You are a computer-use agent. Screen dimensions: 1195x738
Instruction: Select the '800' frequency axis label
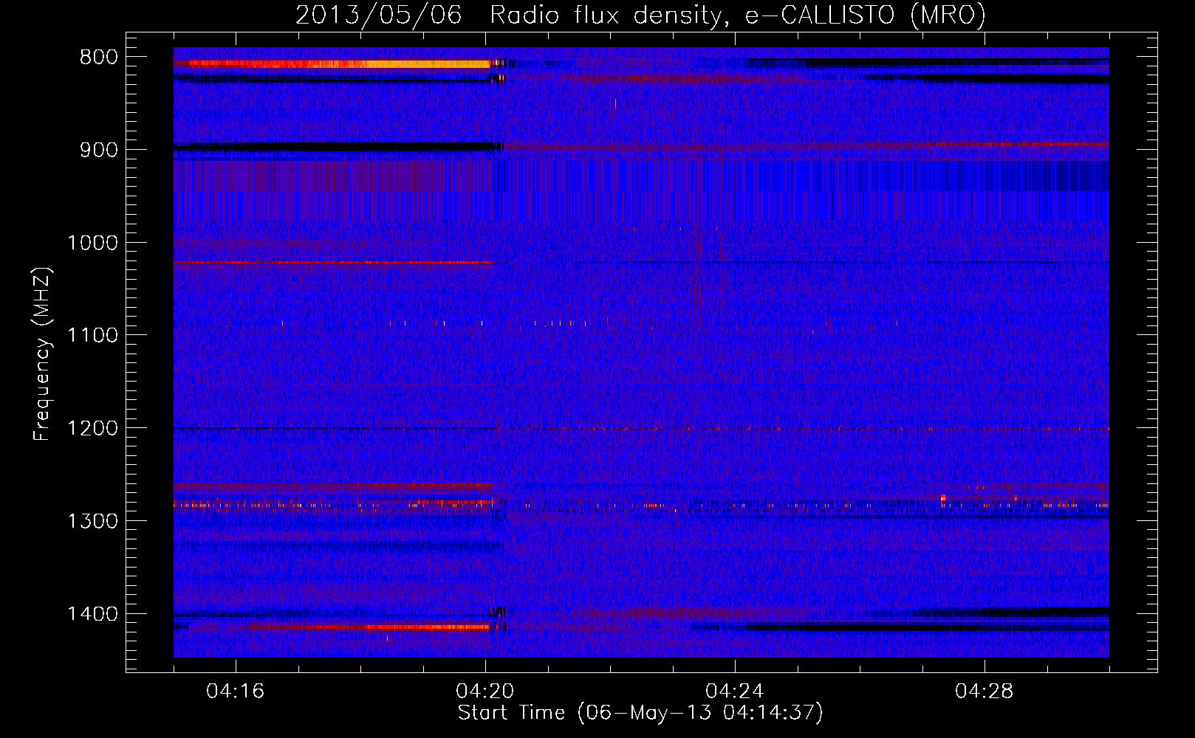[98, 58]
